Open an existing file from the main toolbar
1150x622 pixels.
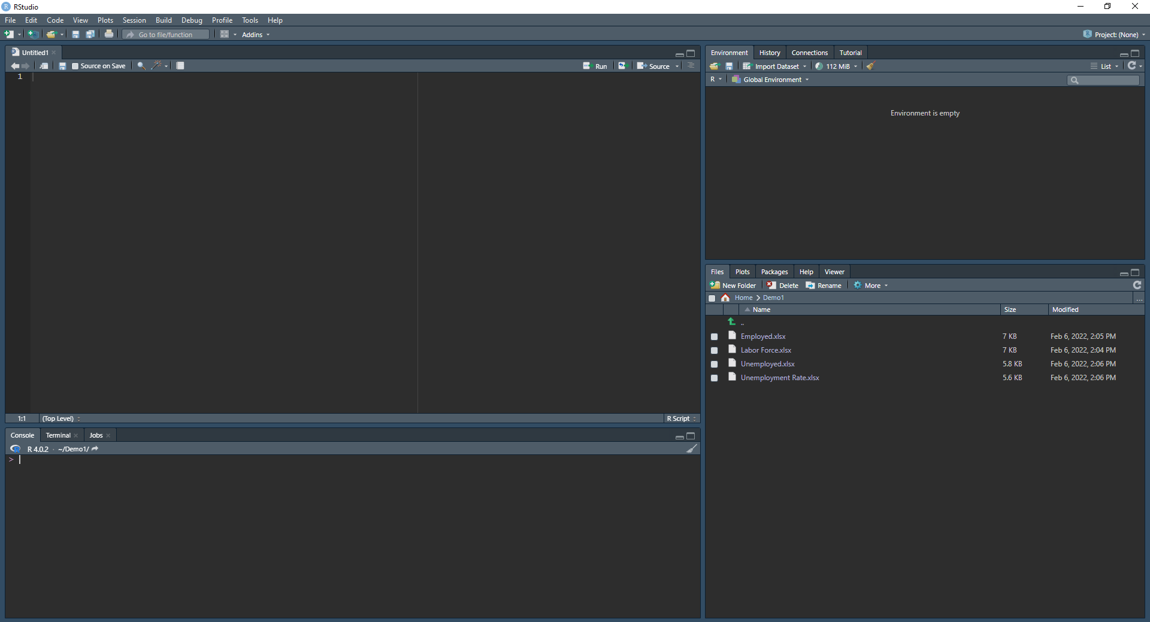52,34
